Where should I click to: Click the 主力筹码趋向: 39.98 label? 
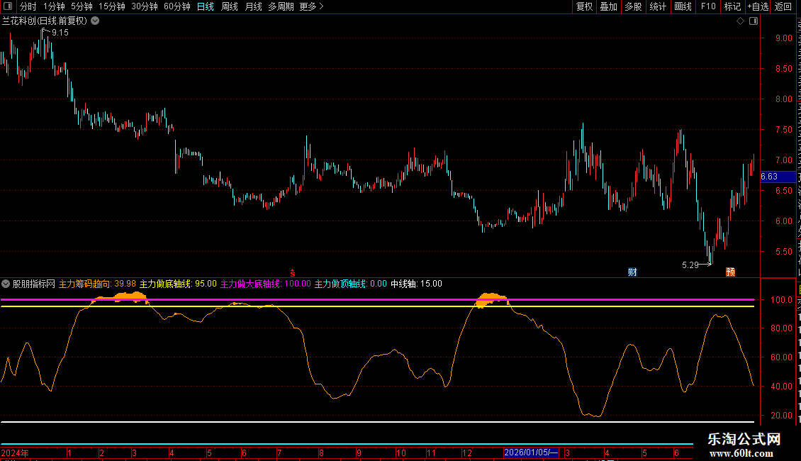(x=97, y=284)
